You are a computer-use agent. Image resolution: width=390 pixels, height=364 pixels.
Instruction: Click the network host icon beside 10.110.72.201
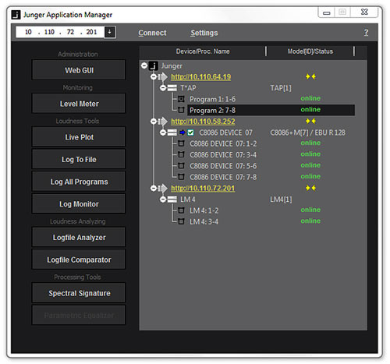(x=163, y=188)
